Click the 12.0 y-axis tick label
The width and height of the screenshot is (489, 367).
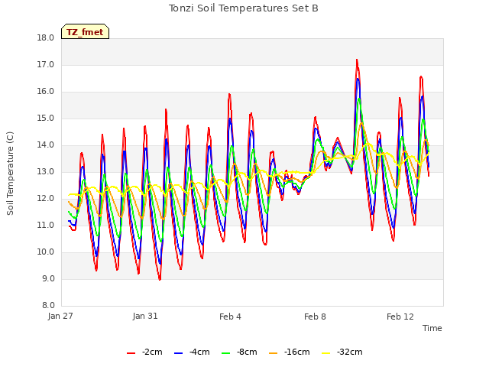(x=46, y=199)
